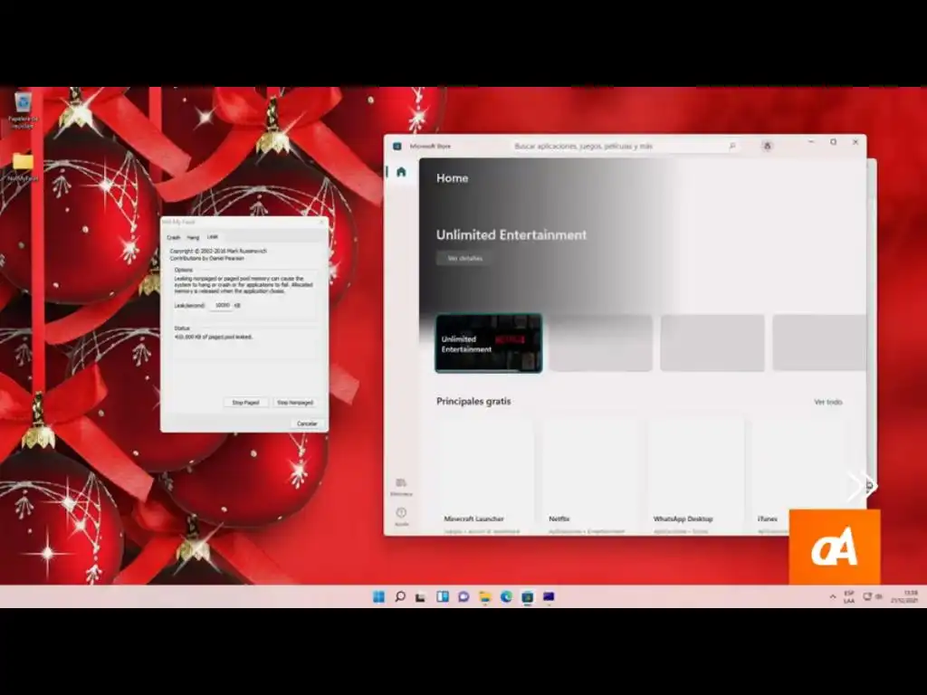Screen dimensions: 927x695
Task: Open the Windows Start button
Action: 379,597
